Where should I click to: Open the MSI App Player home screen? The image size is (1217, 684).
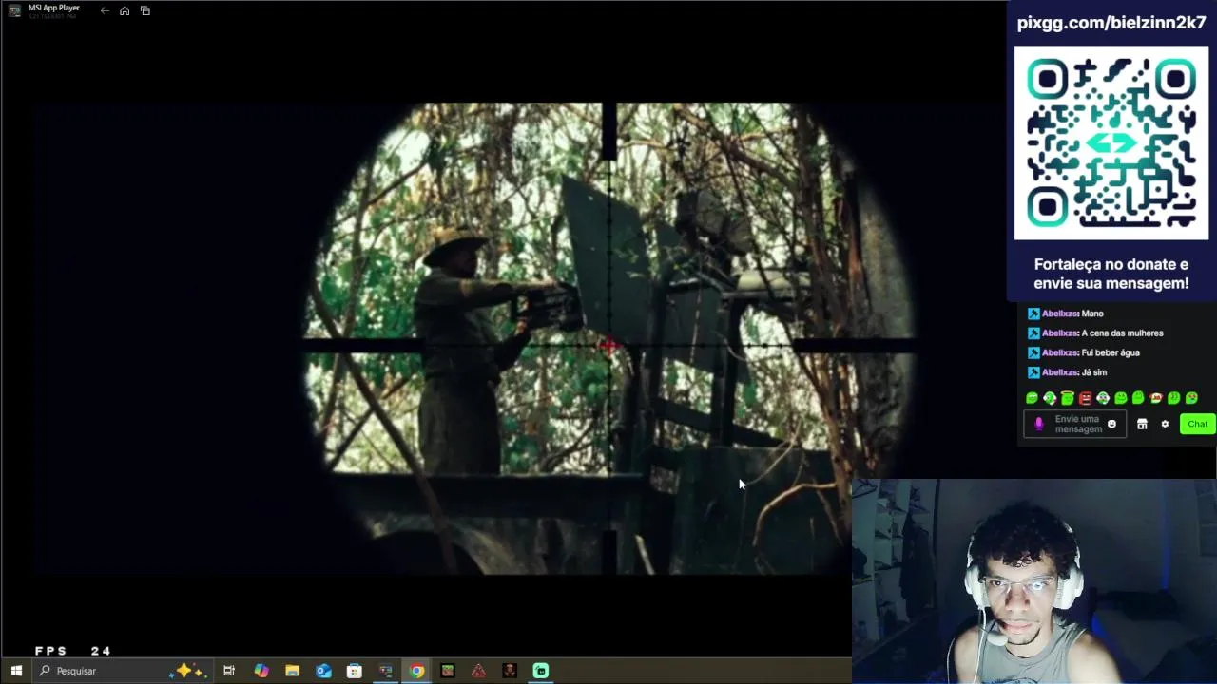(x=125, y=10)
